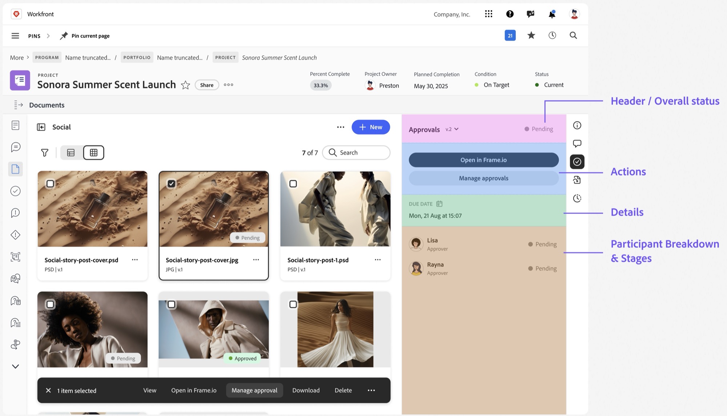This screenshot has width=727, height=416.
Task: Open Risks diamond icon in left sidebar
Action: [15, 235]
